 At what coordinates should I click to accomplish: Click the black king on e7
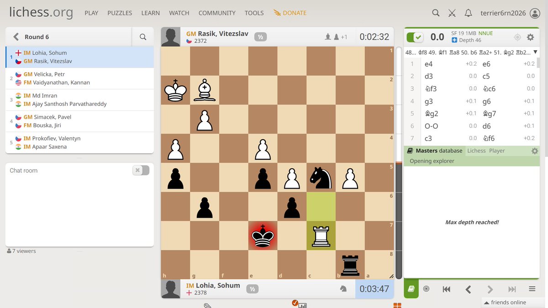(263, 235)
